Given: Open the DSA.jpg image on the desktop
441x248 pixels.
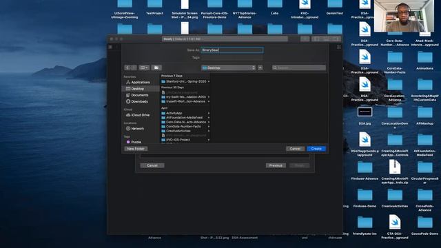Looking at the screenshot, I should [x=365, y=112].
